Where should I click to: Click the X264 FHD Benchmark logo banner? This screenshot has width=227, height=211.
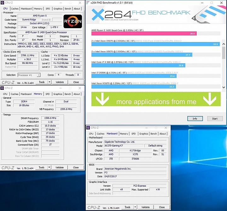tap(156, 15)
